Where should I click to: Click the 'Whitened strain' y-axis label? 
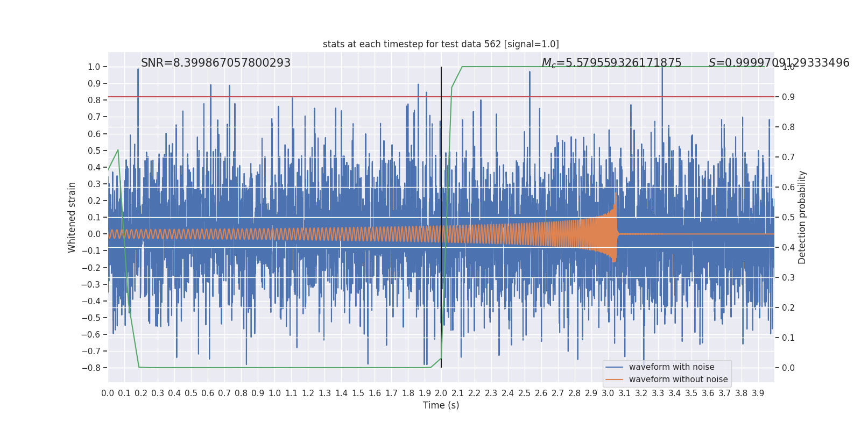pyautogui.click(x=72, y=217)
